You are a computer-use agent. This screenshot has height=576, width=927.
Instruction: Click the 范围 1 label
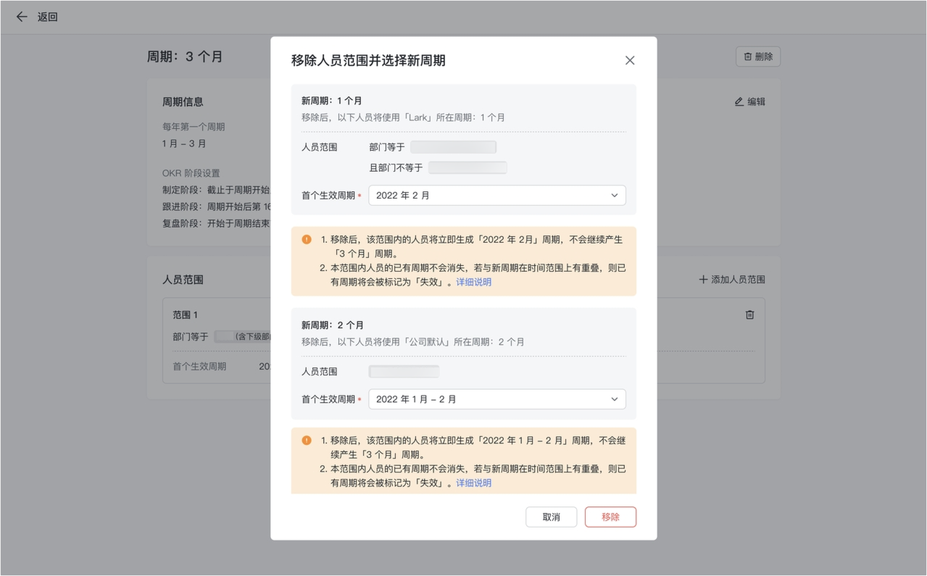[185, 315]
